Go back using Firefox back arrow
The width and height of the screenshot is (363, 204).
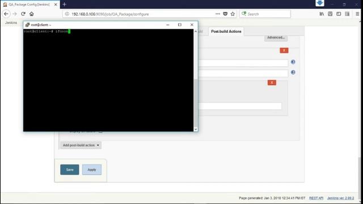coord(6,14)
